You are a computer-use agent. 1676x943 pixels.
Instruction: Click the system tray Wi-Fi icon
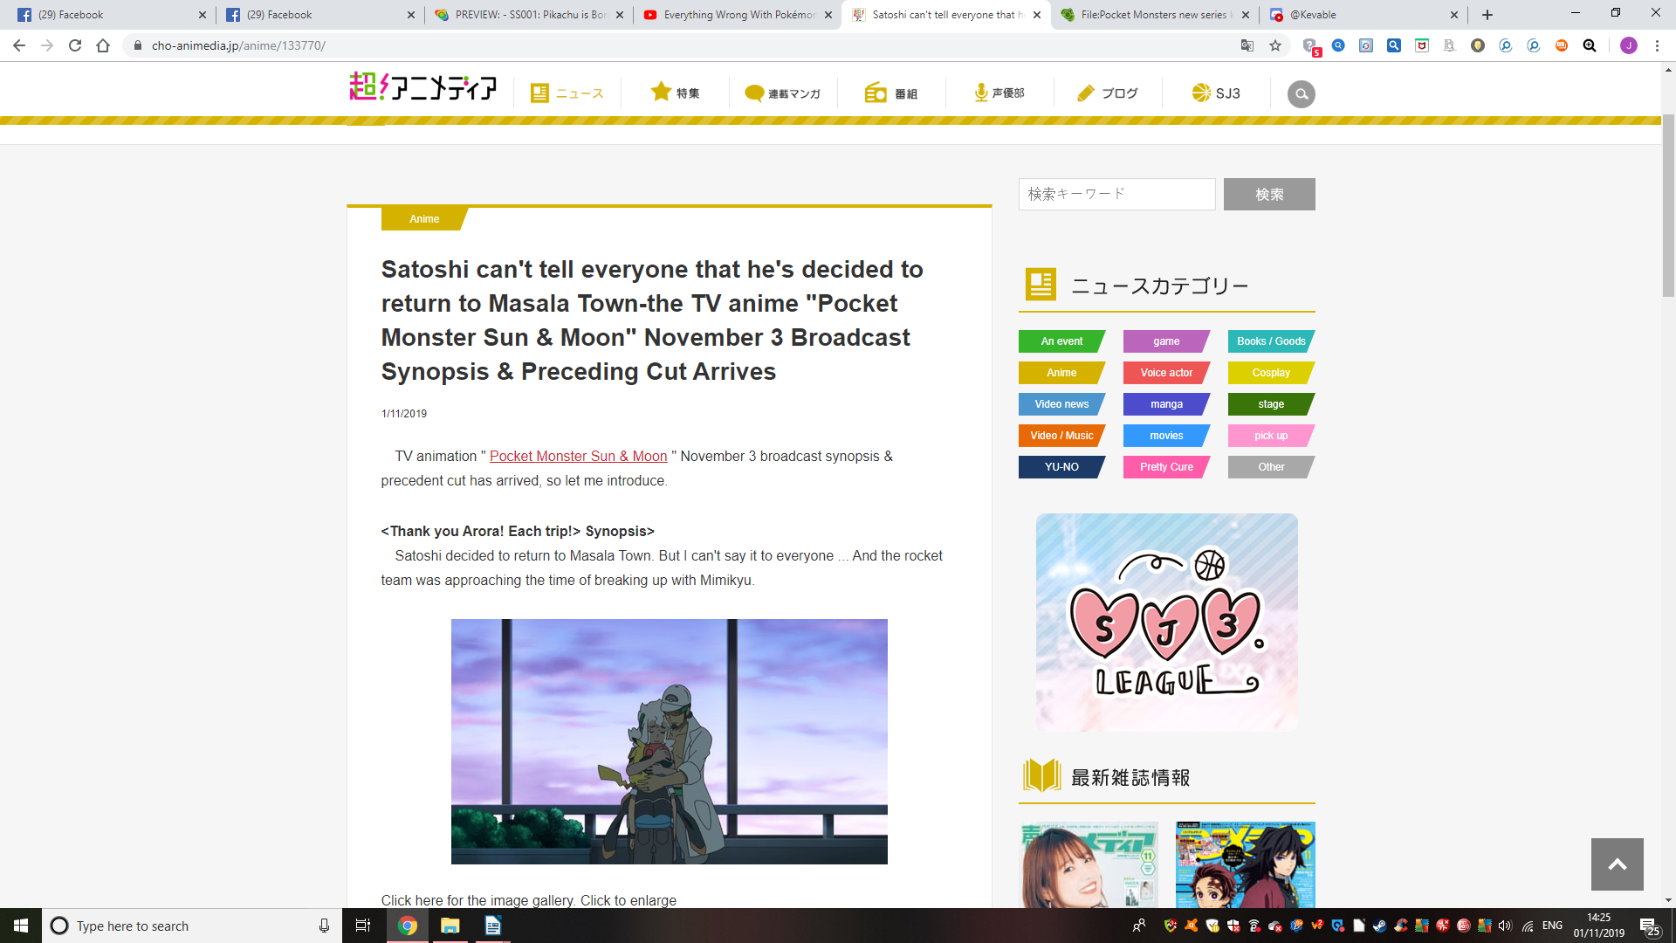1528,926
